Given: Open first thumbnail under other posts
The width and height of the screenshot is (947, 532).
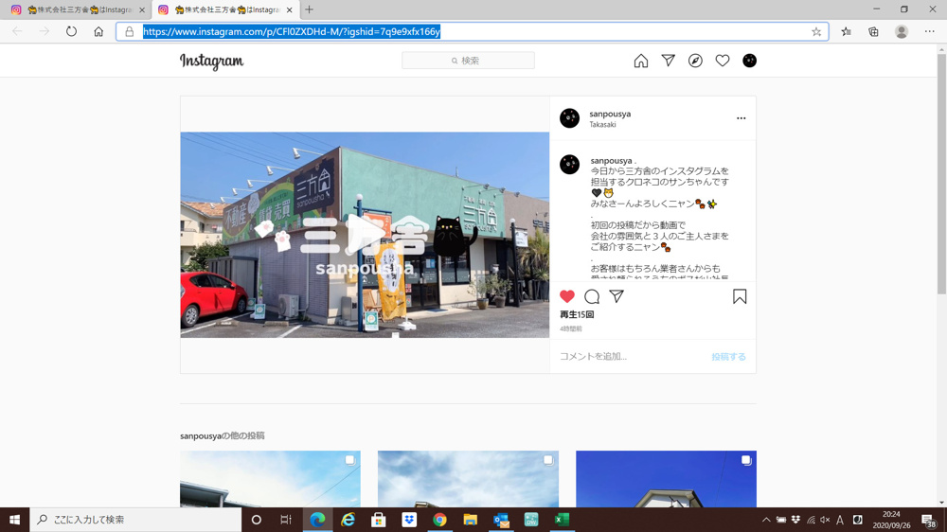Looking at the screenshot, I should tap(270, 479).
